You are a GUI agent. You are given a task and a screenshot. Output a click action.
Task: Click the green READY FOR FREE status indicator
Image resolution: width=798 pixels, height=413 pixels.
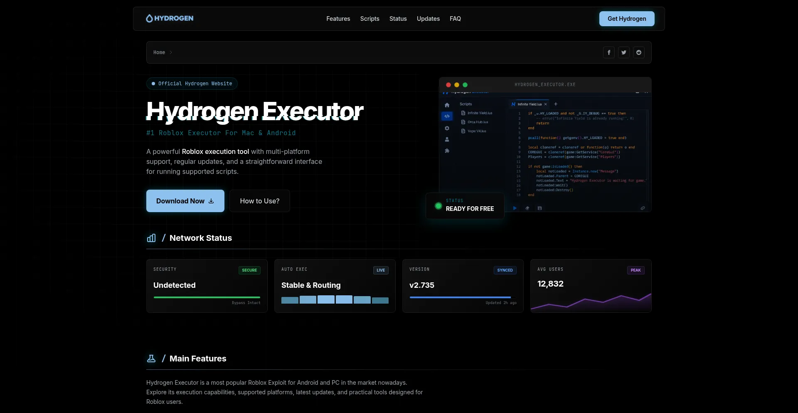coord(438,206)
